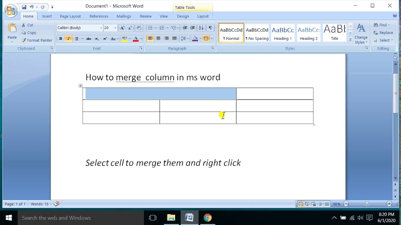Screen dimensions: 401x225
Task: Switch to the Page Layout tab
Action: click(70, 16)
